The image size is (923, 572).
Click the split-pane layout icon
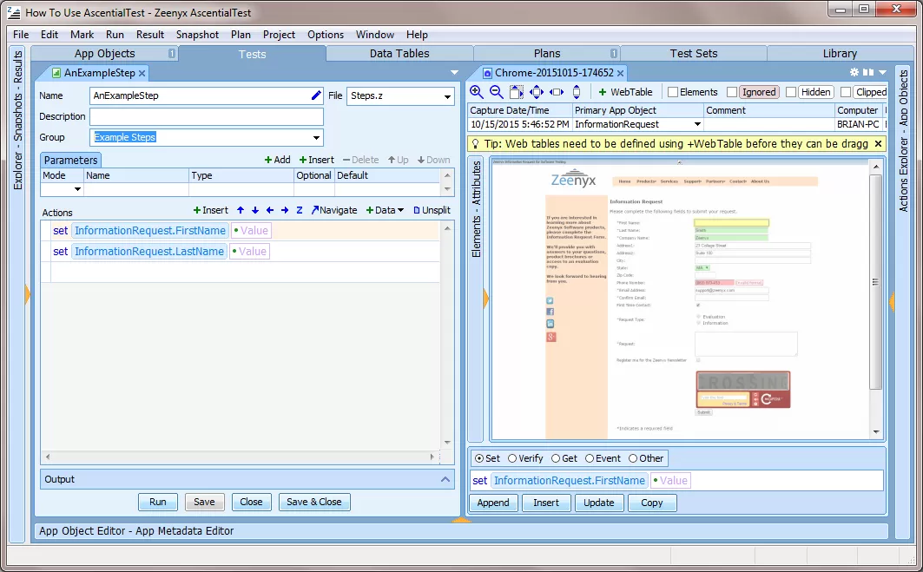pyautogui.click(x=868, y=72)
